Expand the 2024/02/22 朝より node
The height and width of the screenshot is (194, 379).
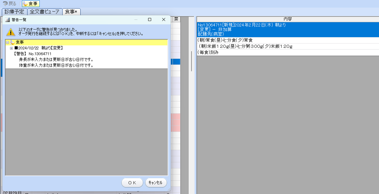[11, 48]
